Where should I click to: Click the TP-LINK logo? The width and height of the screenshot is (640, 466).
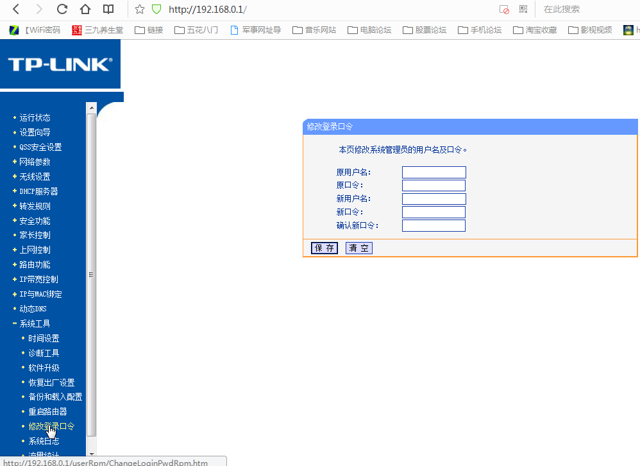[60, 64]
